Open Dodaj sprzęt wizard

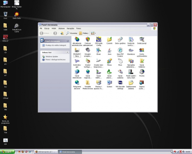click(x=142, y=41)
